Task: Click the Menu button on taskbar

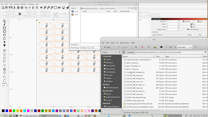Action: tap(5, 116)
